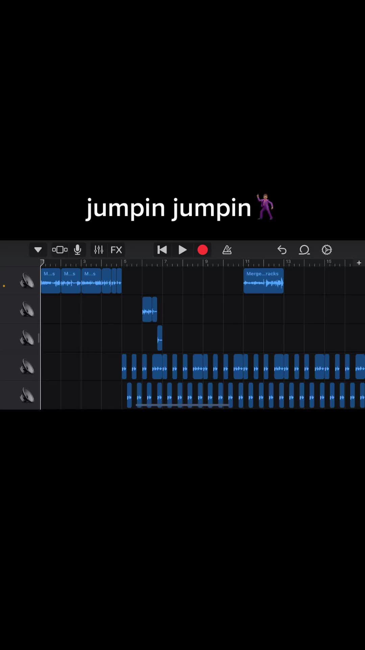Open the FX effects panel
The height and width of the screenshot is (650, 365).
[116, 250]
